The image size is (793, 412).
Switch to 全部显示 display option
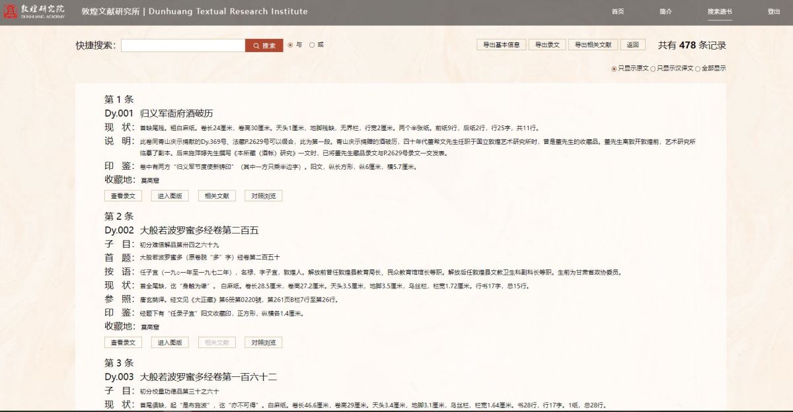698,69
